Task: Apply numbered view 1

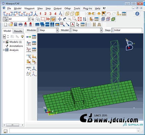Action: [40, 14]
